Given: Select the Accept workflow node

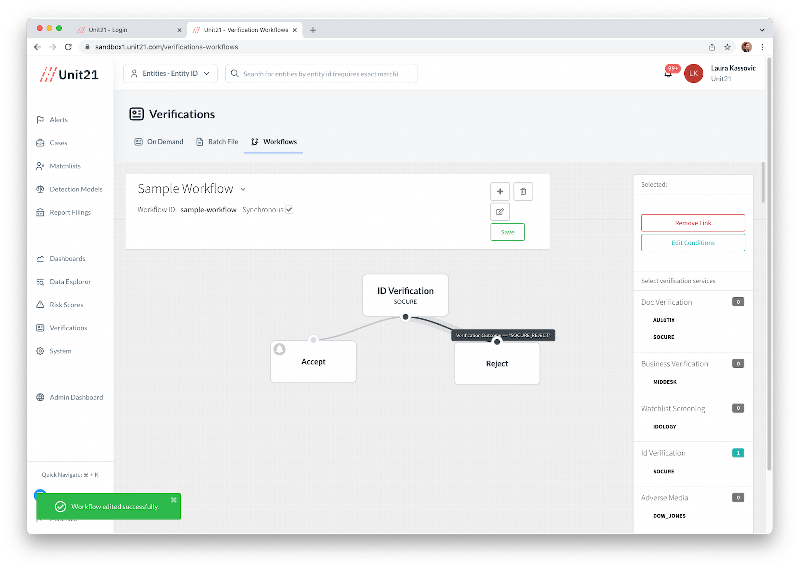Looking at the screenshot, I should tap(313, 362).
